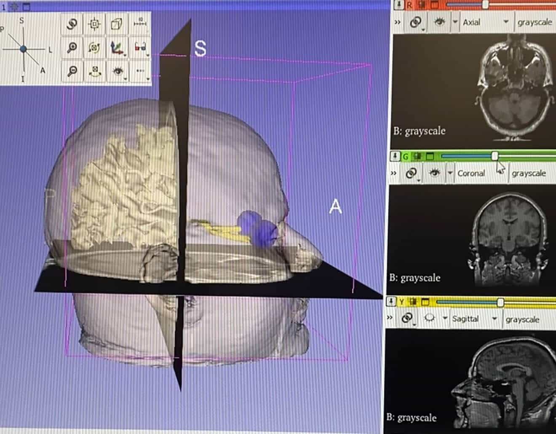The width and height of the screenshot is (556, 434).
Task: Open the Coronal orientation dropdown
Action: coord(501,173)
